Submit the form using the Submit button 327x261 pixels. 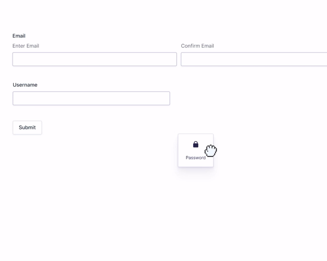click(27, 128)
